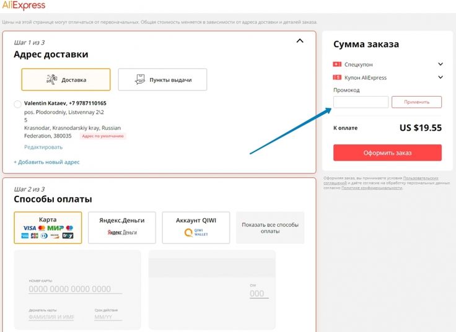
Task: Focus the card number field 0000 0000 0000 0000
Action: 75,289
